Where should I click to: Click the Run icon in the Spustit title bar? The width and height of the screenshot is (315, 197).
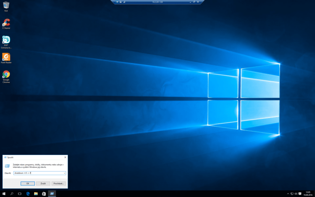coord(5,157)
